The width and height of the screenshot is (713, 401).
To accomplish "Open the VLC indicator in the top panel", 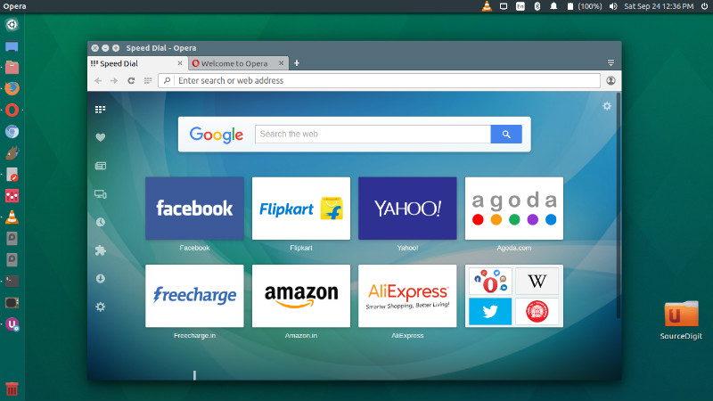I will click(487, 6).
